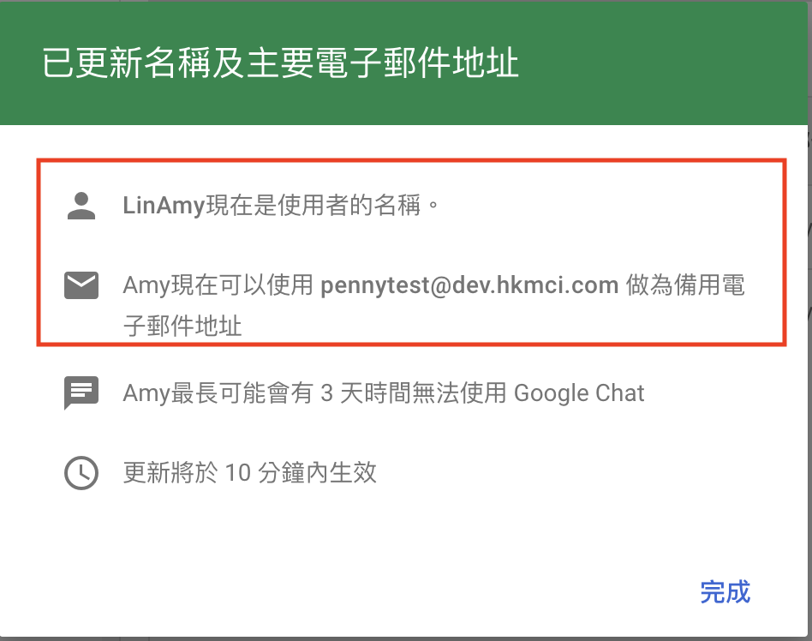Click the 完成 button
Screen dimensions: 812x641
pyautogui.click(x=725, y=592)
